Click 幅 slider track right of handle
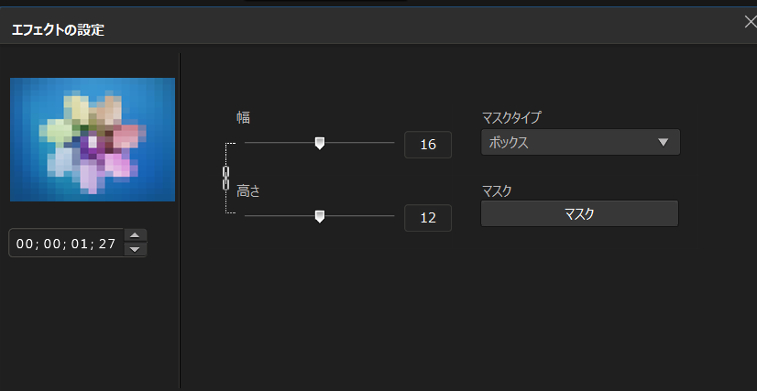This screenshot has height=391, width=757. click(359, 143)
